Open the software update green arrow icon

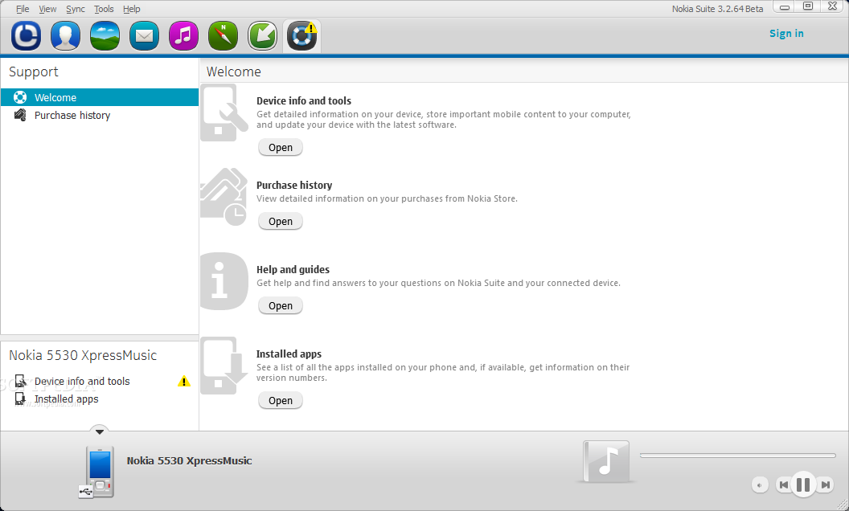(263, 36)
